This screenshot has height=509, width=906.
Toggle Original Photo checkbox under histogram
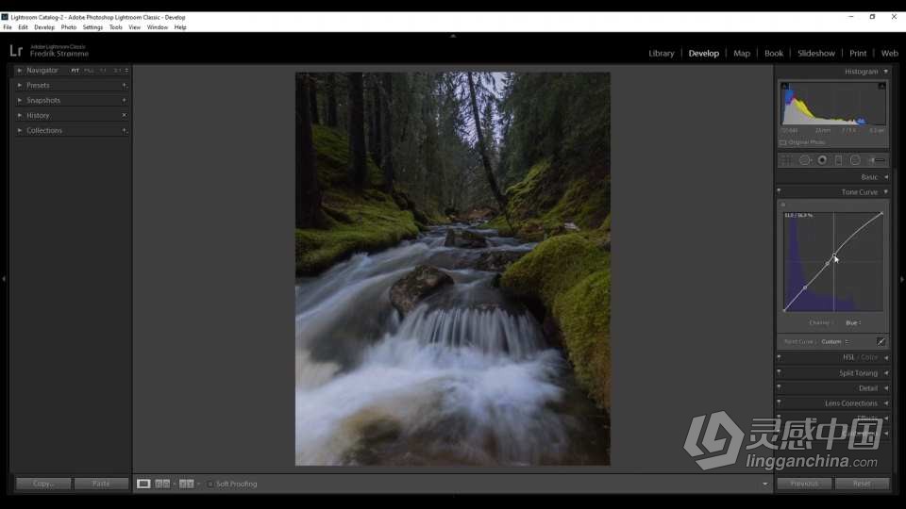(x=783, y=142)
